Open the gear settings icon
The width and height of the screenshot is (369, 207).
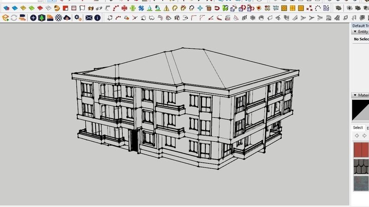click(x=77, y=17)
